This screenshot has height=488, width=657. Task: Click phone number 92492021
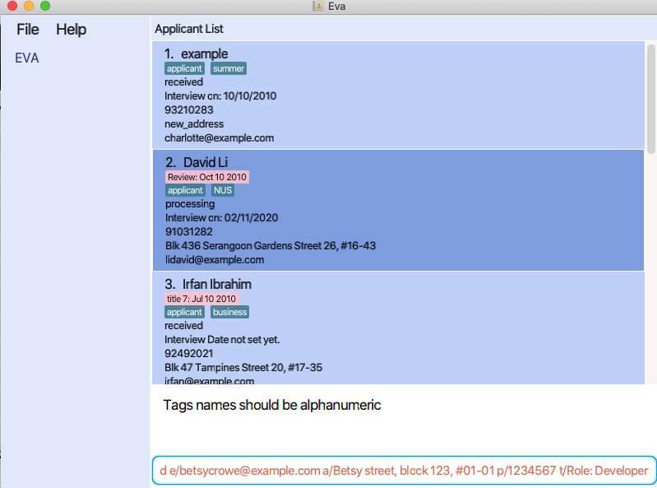click(189, 353)
